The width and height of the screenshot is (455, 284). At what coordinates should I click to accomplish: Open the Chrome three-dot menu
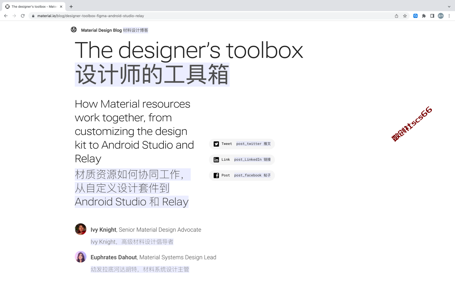tap(449, 16)
